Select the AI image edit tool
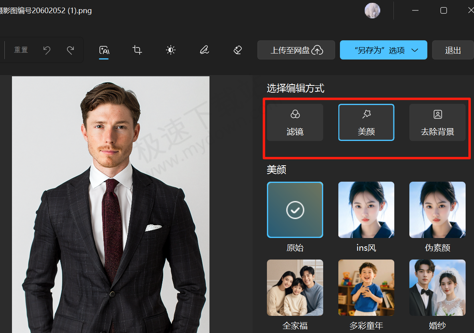This screenshot has width=474, height=333. (104, 50)
